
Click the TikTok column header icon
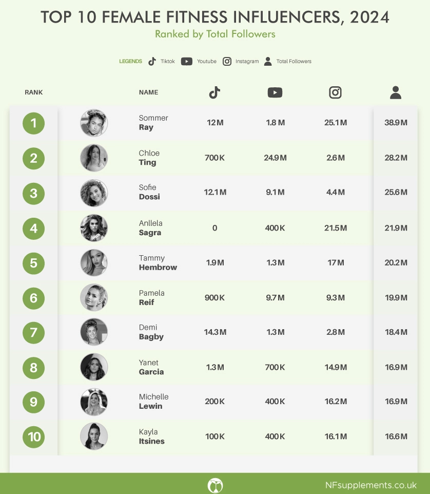click(214, 92)
